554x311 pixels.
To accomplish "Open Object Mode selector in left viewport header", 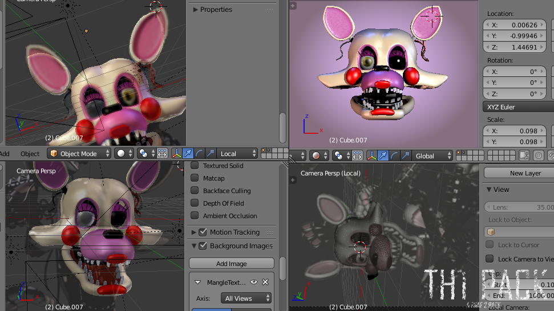I will [x=79, y=153].
